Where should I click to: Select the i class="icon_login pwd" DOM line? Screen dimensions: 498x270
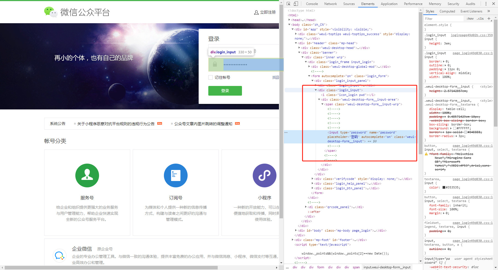[348, 95]
